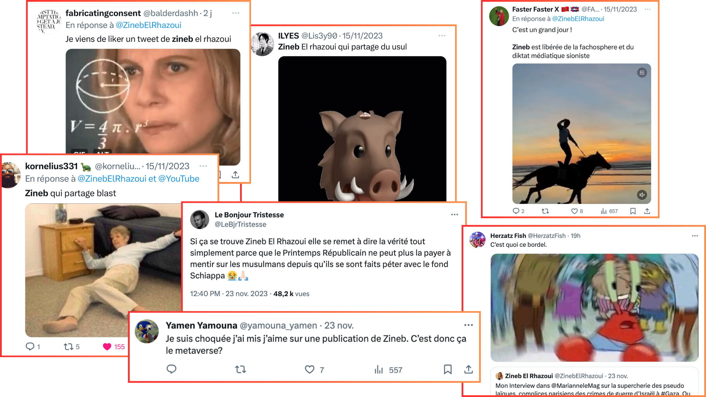Open the @YouTube mention link
706x397 pixels.
[x=179, y=179]
